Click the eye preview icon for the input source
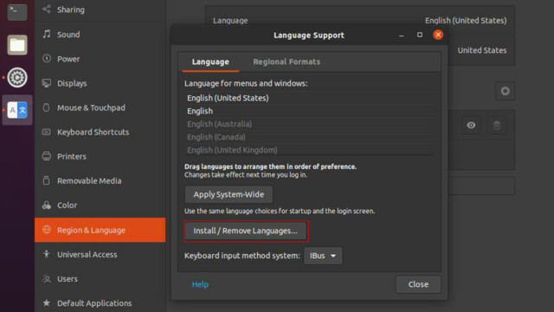This screenshot has height=312, width=554. click(x=471, y=125)
